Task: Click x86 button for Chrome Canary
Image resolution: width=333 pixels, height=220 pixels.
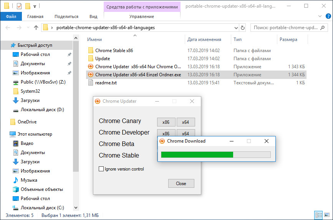Action: tap(166, 122)
